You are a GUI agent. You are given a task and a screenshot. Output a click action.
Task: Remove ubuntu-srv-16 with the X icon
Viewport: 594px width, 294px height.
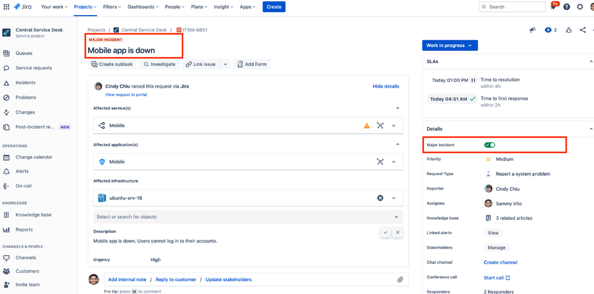click(x=380, y=198)
